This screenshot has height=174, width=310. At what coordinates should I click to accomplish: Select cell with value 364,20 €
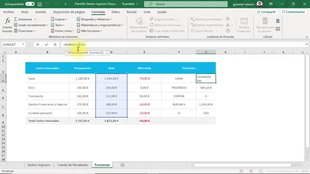[x=206, y=87]
